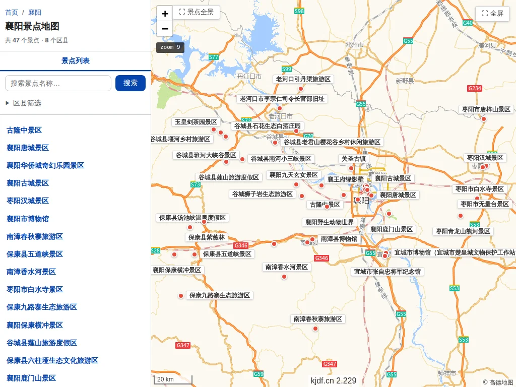Select the 保康县五道峡景区 map label

(x=227, y=254)
